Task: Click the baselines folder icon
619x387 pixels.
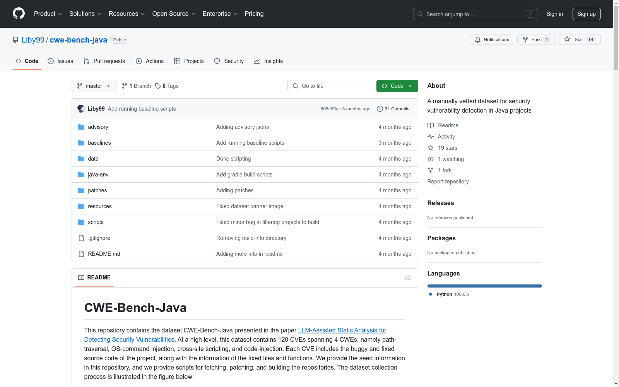Action: click(81, 143)
